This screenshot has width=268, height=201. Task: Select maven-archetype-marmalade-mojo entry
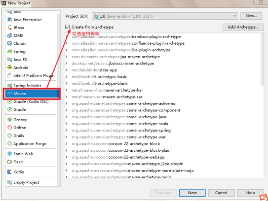[x=133, y=170]
